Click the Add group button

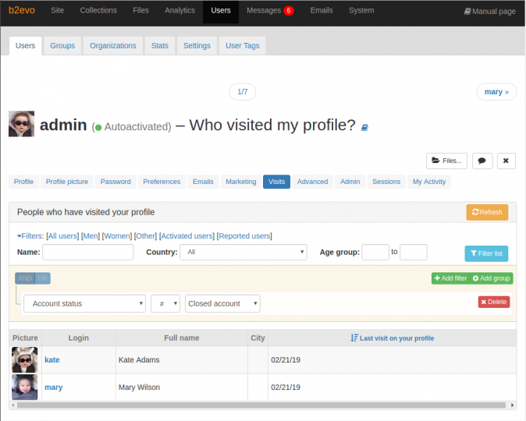(492, 278)
